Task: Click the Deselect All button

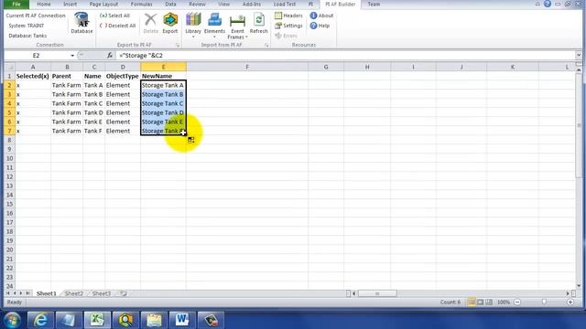Action: 118,26
